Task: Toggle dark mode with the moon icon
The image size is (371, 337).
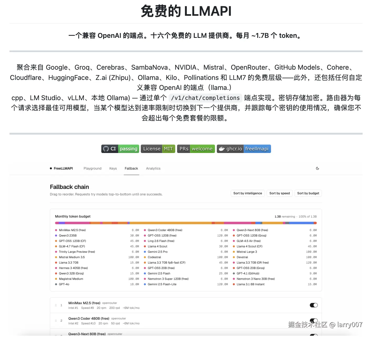Action: point(317,168)
